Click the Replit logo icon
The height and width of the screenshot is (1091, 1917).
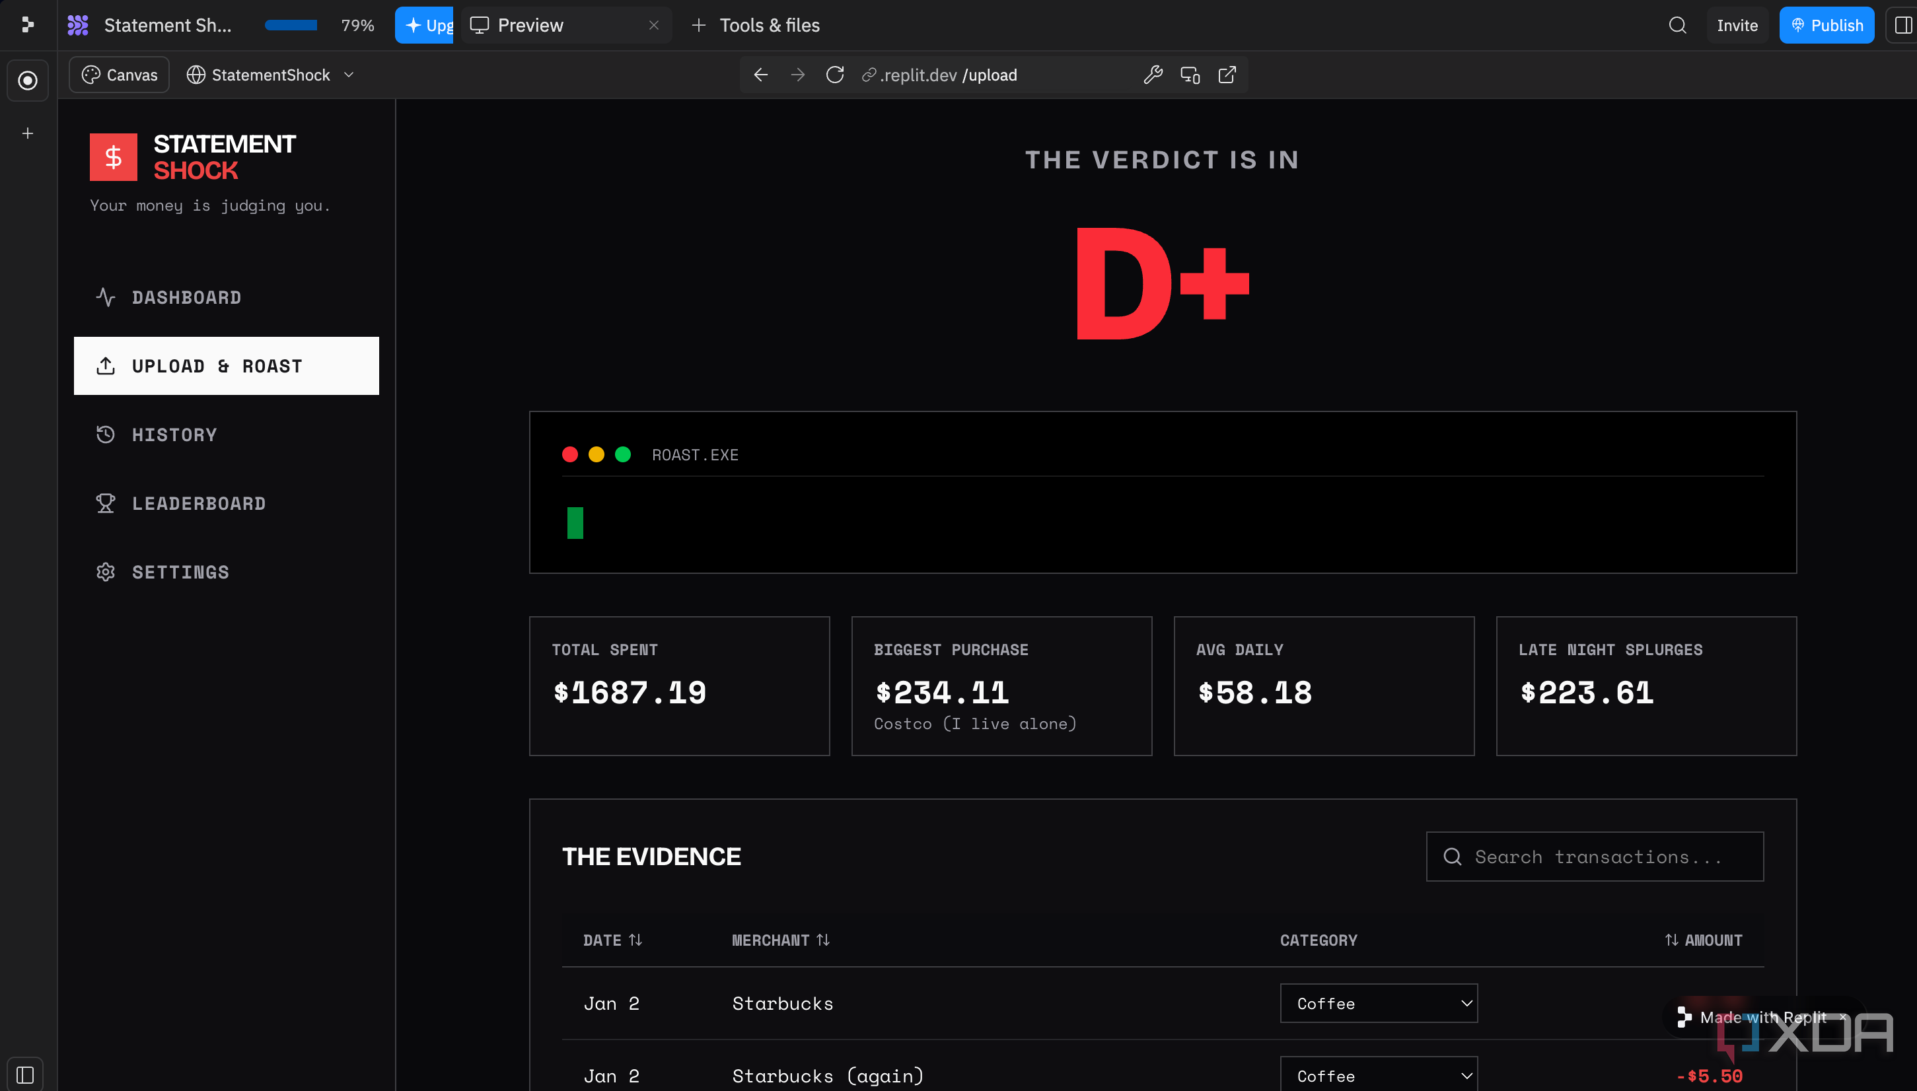(x=28, y=24)
